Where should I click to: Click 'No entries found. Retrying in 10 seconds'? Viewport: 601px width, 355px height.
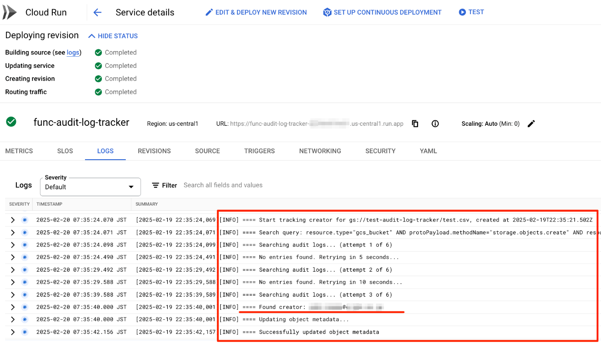click(x=311, y=282)
